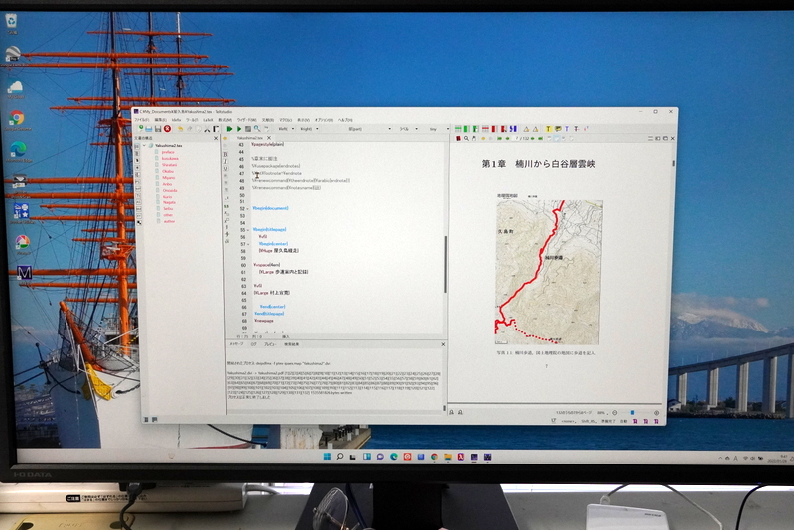Select 'author' in the structure tree
The image size is (794, 530).
[169, 221]
